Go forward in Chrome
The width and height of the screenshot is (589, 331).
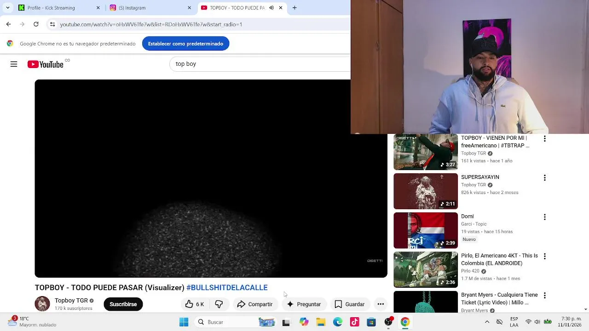point(22,24)
